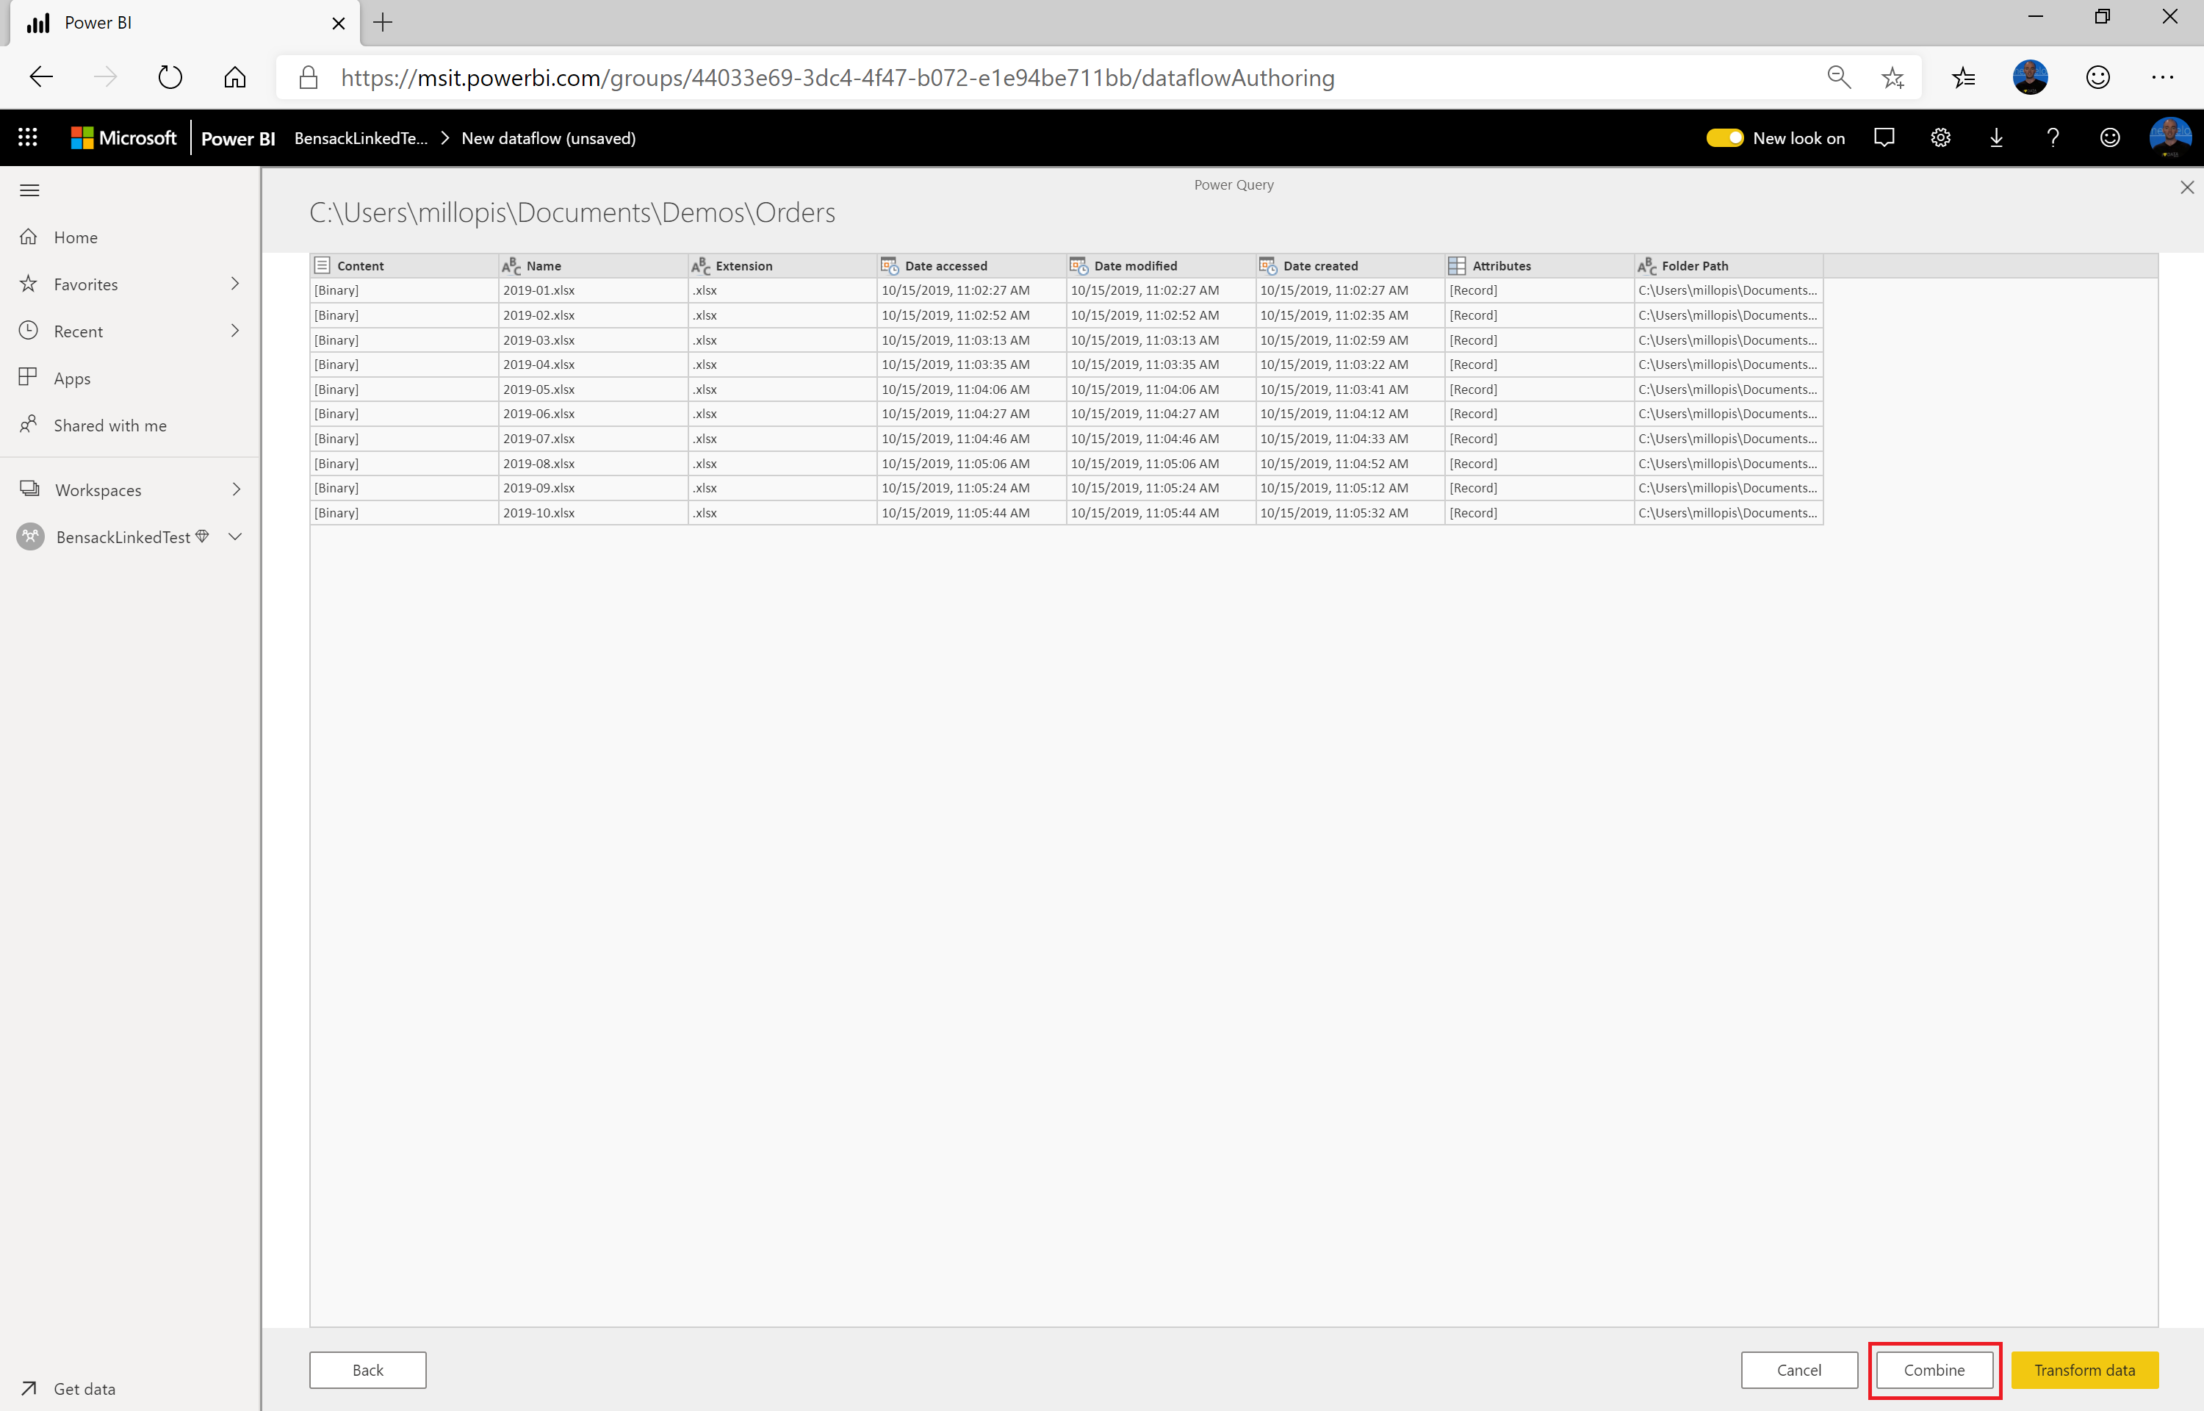Add this page to favorites star
The image size is (2204, 1411).
pyautogui.click(x=1893, y=77)
